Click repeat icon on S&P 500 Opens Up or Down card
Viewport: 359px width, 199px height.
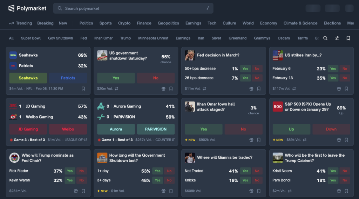click(x=305, y=140)
